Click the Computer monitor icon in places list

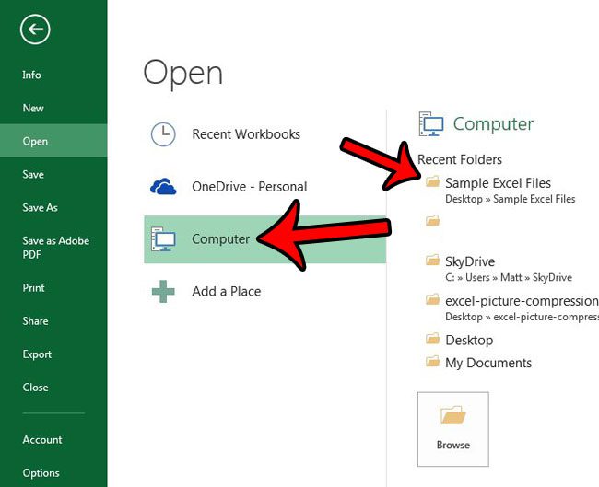(x=163, y=239)
